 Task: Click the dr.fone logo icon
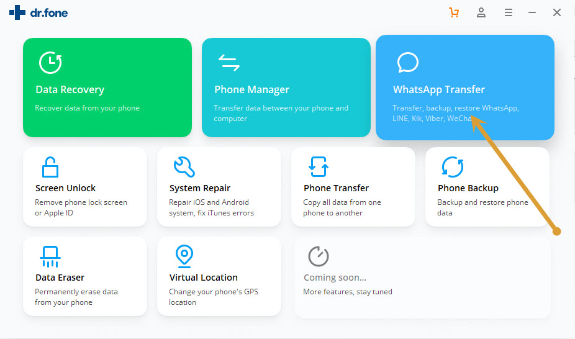[x=17, y=12]
